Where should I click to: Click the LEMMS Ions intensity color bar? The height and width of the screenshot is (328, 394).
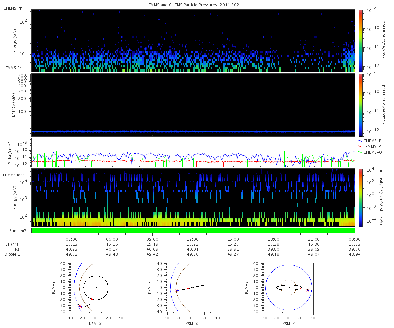coord(360,197)
